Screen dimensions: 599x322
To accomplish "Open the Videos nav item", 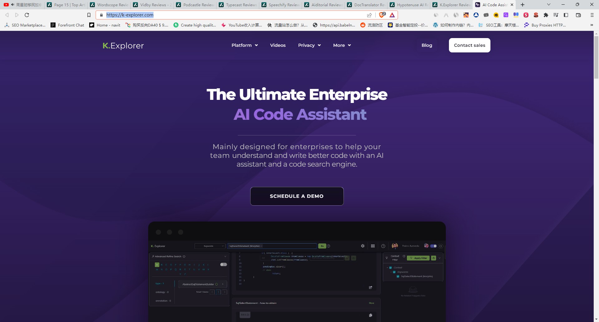I will [278, 45].
